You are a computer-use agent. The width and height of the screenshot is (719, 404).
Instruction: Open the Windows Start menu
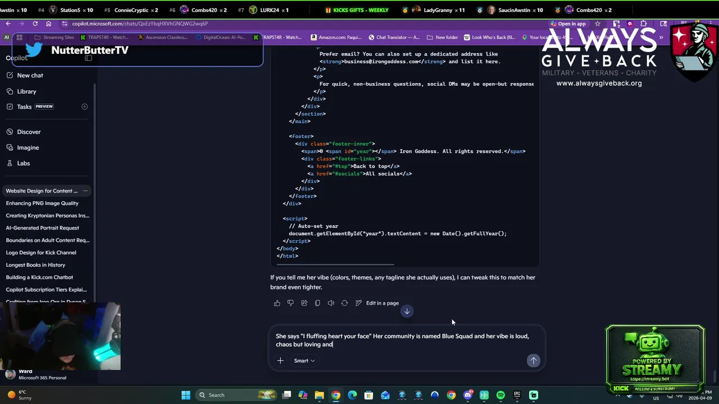186,395
